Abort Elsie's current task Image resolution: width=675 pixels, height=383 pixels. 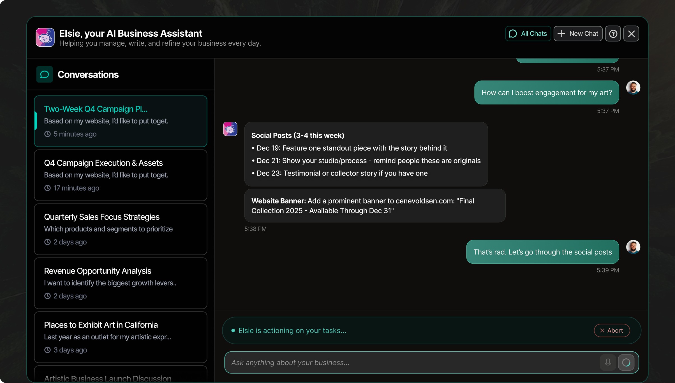612,331
